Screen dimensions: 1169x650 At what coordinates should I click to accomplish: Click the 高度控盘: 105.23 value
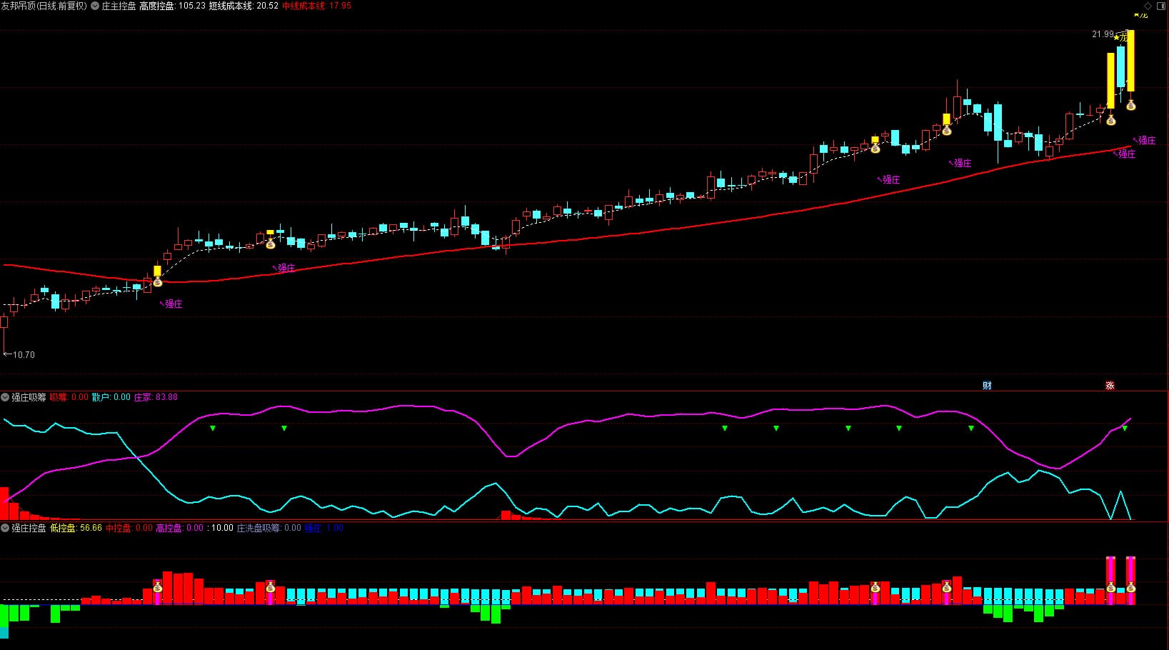point(172,6)
